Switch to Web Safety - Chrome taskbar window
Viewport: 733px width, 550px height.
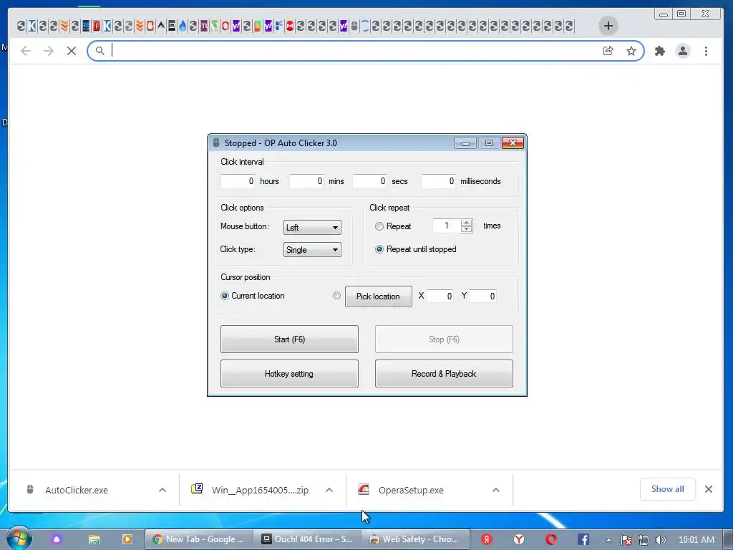(x=416, y=539)
